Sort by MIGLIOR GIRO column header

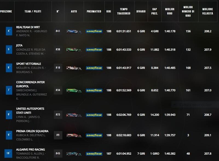tap(170, 11)
